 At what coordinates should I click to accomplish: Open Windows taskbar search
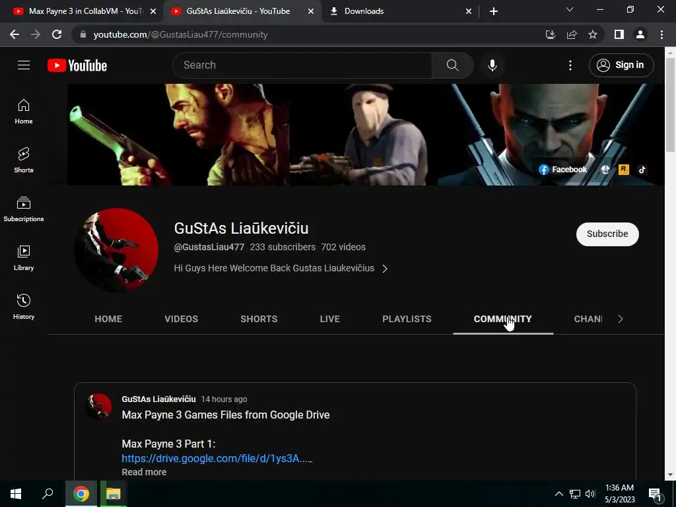tap(48, 494)
